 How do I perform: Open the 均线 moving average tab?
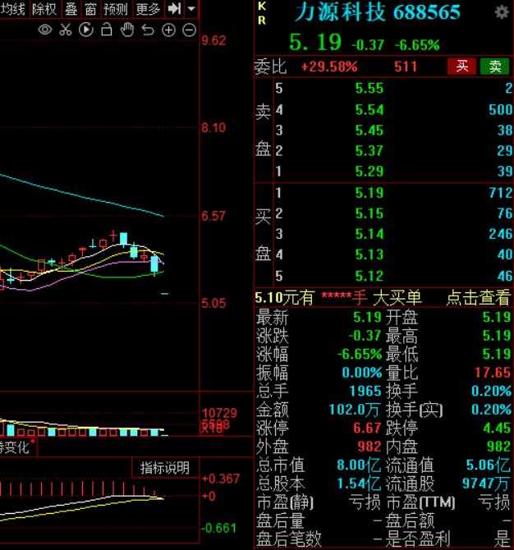click(12, 9)
